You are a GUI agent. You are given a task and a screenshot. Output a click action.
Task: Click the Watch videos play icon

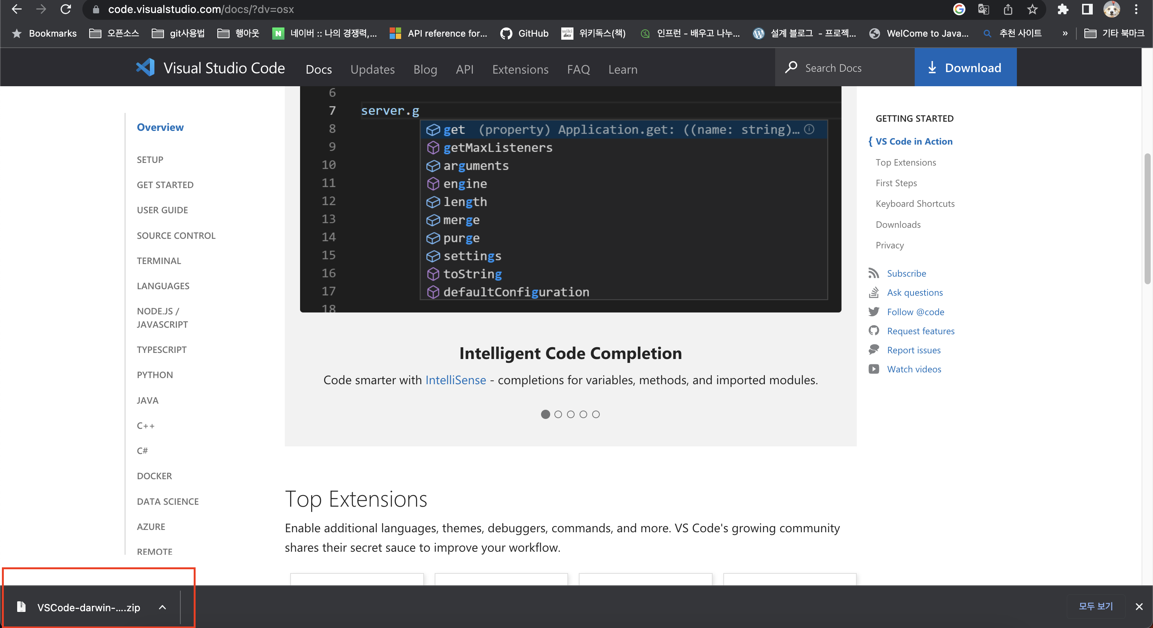click(x=873, y=369)
